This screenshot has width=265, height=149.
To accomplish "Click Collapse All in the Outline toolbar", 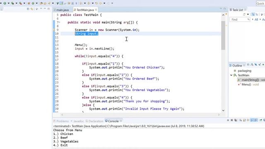I will pyautogui.click(x=248, y=65).
